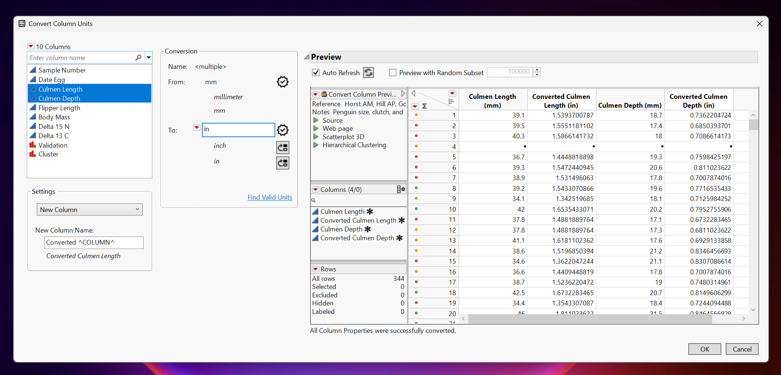Screen dimensions: 781x375
Task: Enable Preview with Random Subset
Action: [x=392, y=73]
